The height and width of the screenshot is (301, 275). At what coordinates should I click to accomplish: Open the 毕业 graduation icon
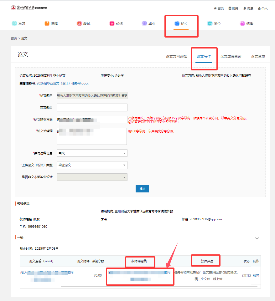pyautogui.click(x=144, y=23)
